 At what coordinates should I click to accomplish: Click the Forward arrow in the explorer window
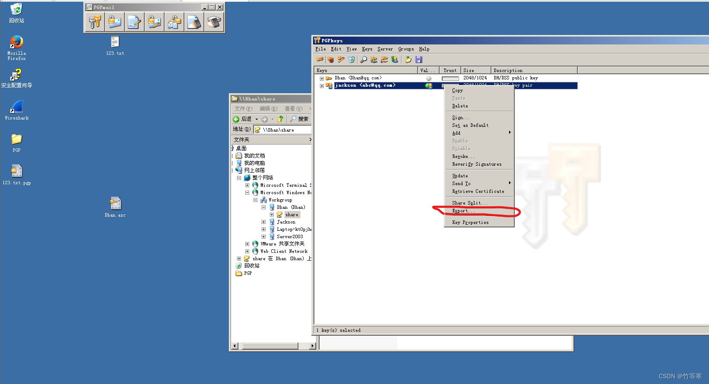pyautogui.click(x=265, y=119)
